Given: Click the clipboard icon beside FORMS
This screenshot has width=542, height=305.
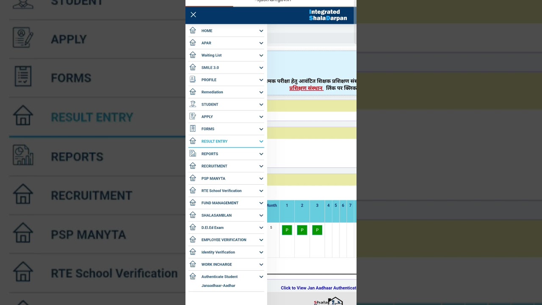Looking at the screenshot, I should (x=193, y=129).
